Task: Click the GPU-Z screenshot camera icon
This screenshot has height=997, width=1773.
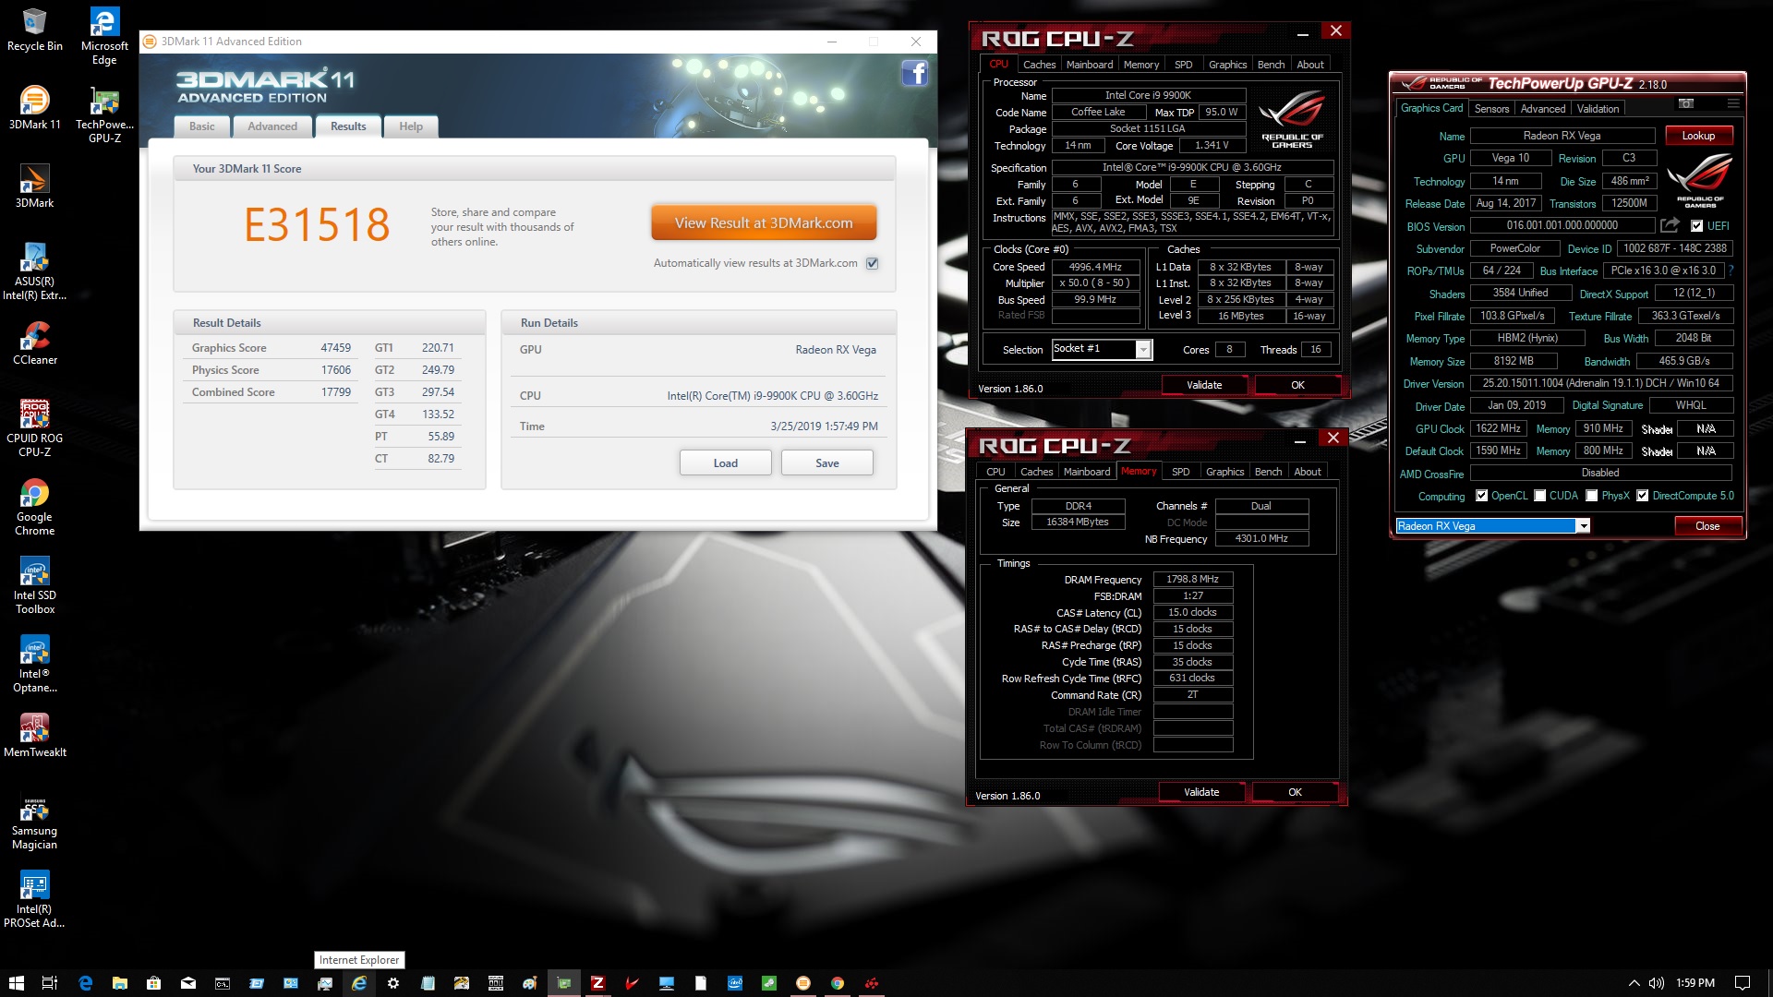Action: click(1685, 103)
